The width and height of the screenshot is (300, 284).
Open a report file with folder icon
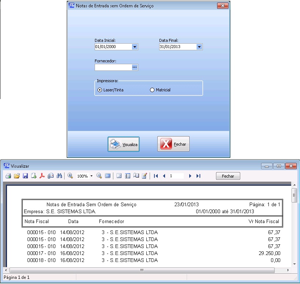(x=17, y=176)
